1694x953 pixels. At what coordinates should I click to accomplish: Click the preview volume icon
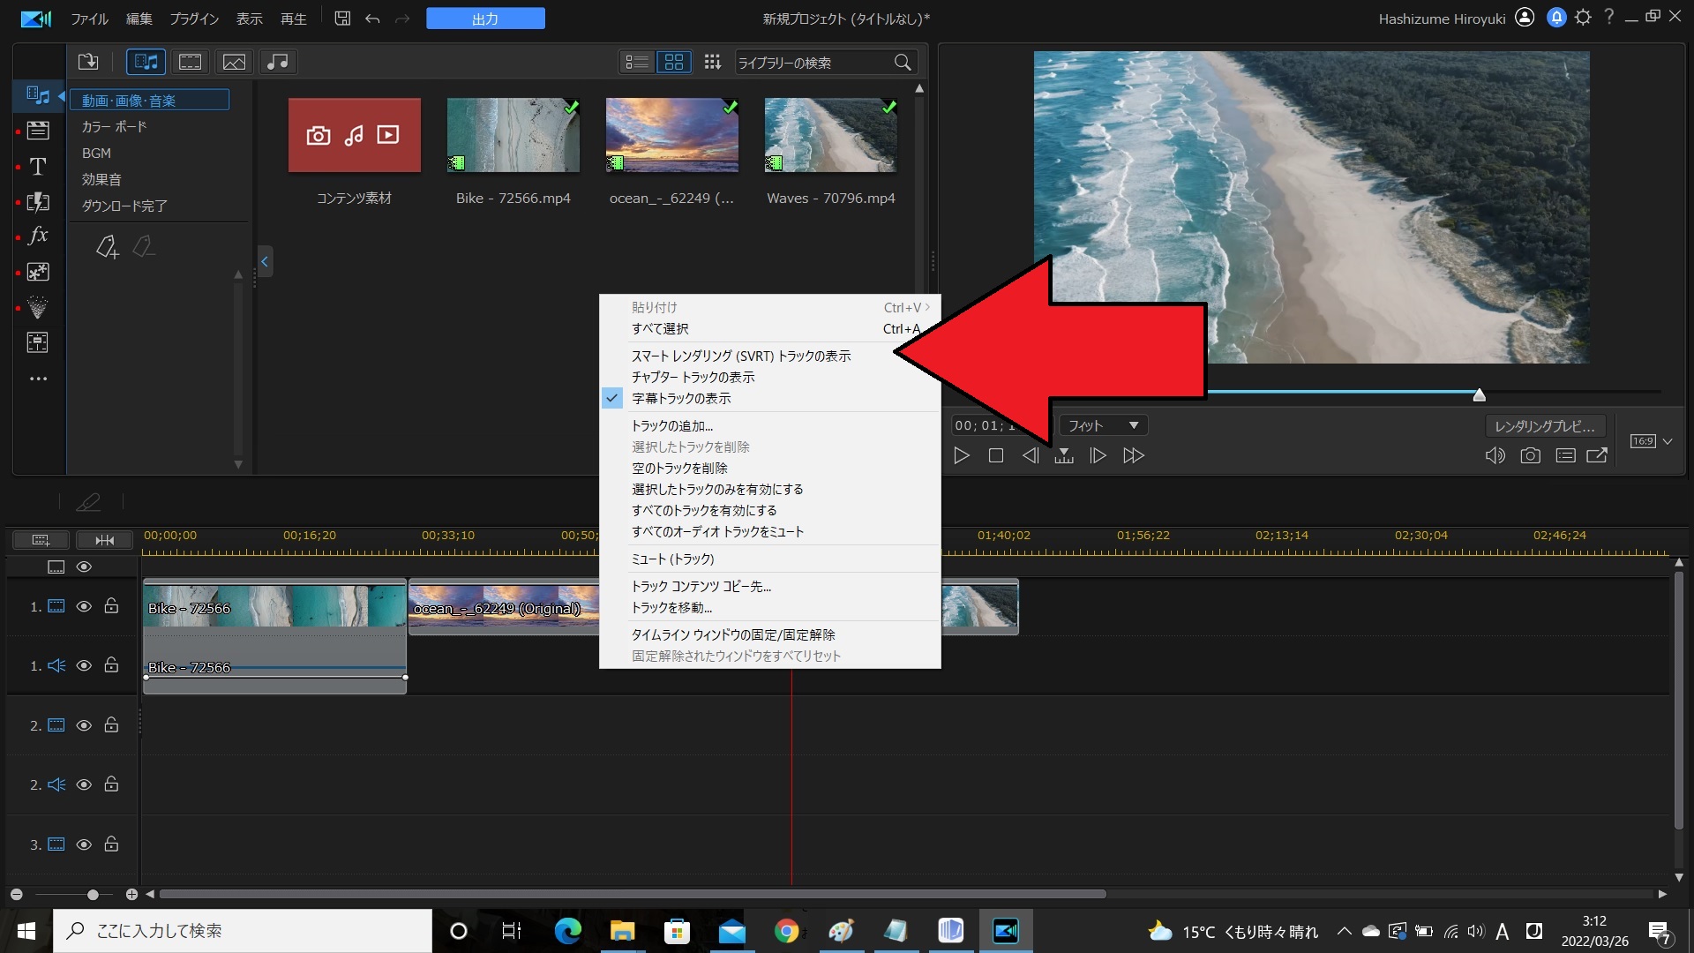coord(1495,456)
